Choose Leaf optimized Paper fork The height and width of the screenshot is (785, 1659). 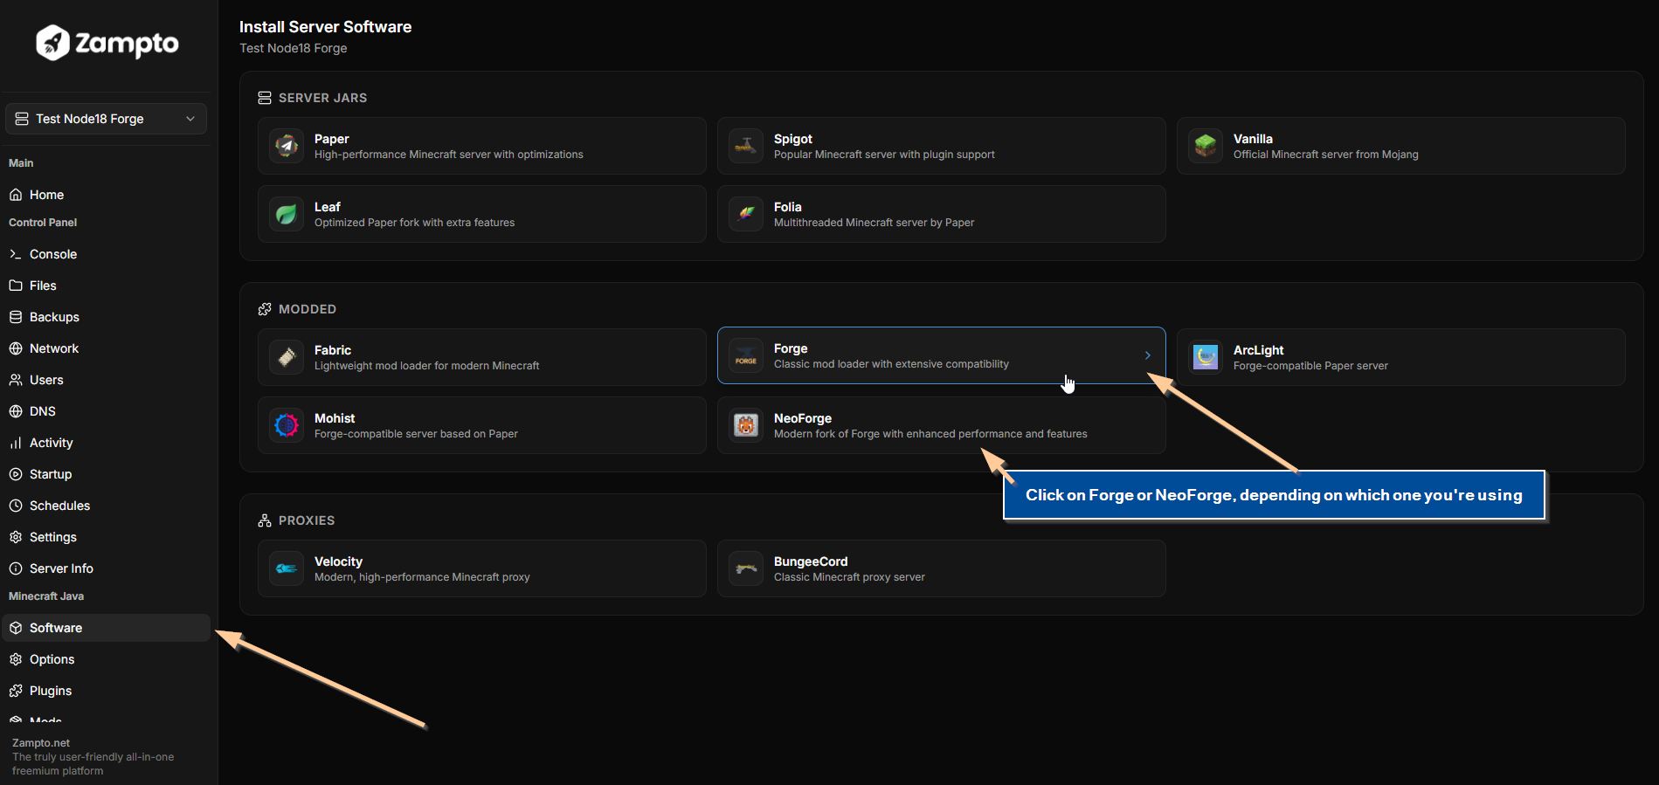[x=482, y=214]
